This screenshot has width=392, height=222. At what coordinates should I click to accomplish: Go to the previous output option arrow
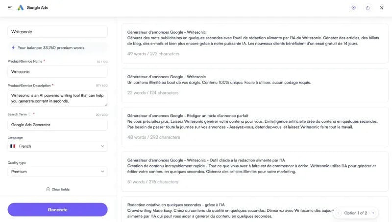[339, 213]
